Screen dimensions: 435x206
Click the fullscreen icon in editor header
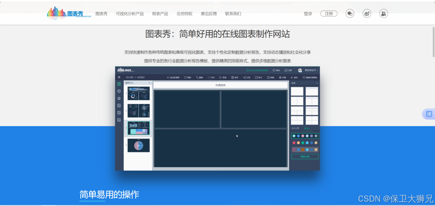click(286, 70)
